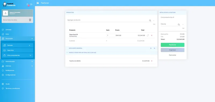Click the quantity field for Jean Azul M
The width and height of the screenshot is (215, 102).
coord(111,36)
